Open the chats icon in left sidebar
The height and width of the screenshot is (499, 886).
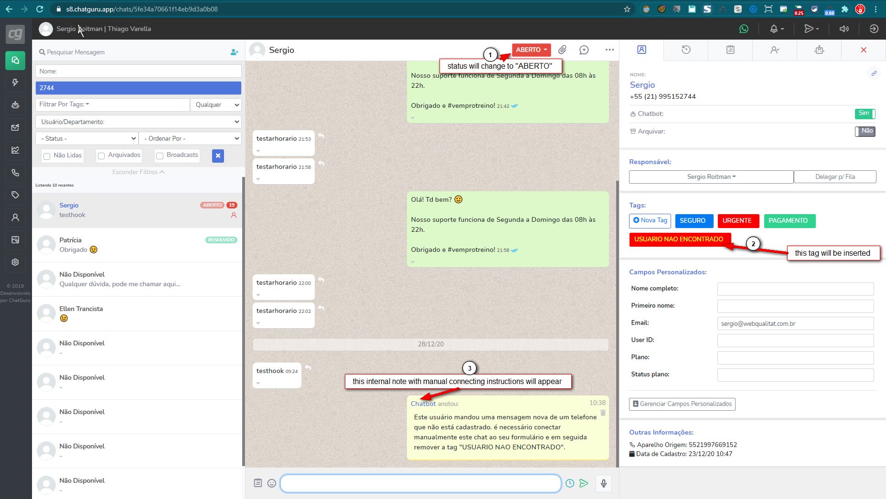(x=15, y=60)
